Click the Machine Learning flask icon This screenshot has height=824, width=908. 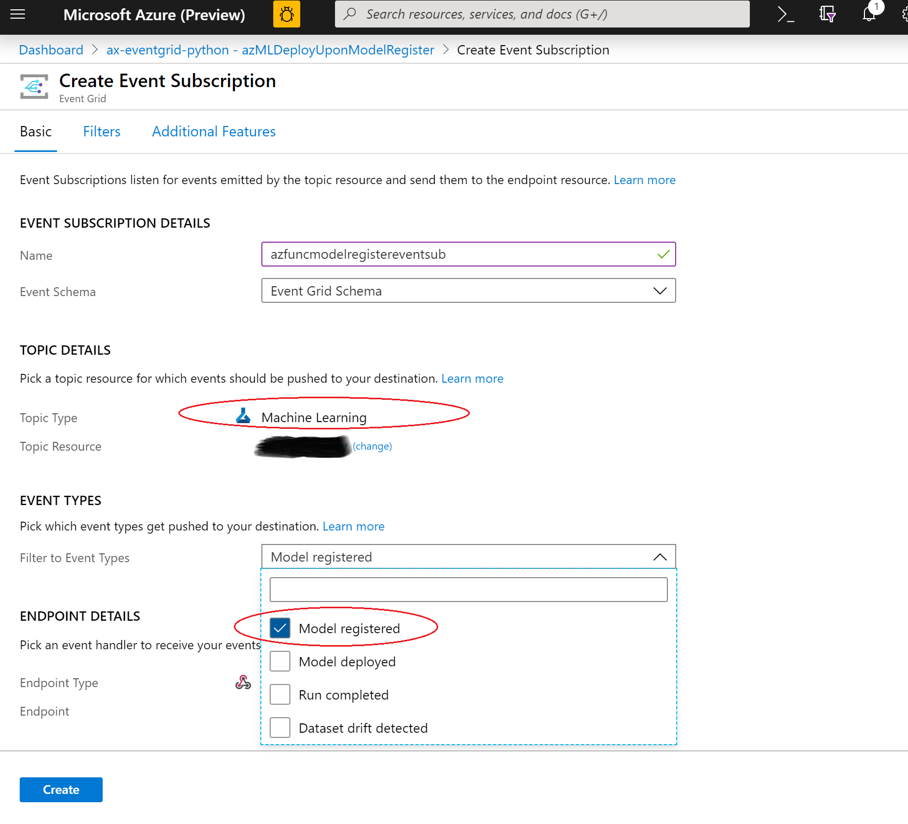(x=243, y=416)
